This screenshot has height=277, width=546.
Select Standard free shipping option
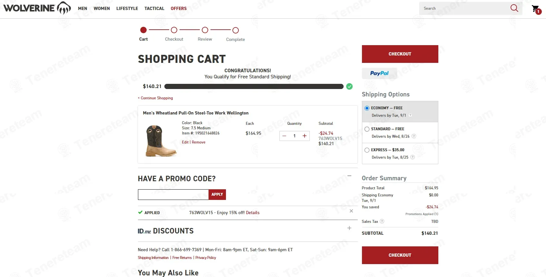pyautogui.click(x=367, y=129)
